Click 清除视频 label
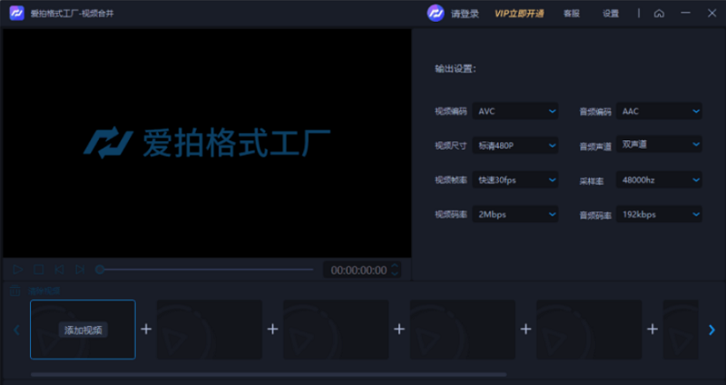726x385 pixels. [44, 291]
